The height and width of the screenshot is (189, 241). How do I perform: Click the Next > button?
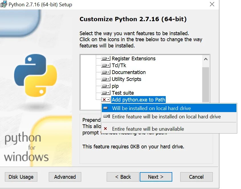(x=156, y=177)
